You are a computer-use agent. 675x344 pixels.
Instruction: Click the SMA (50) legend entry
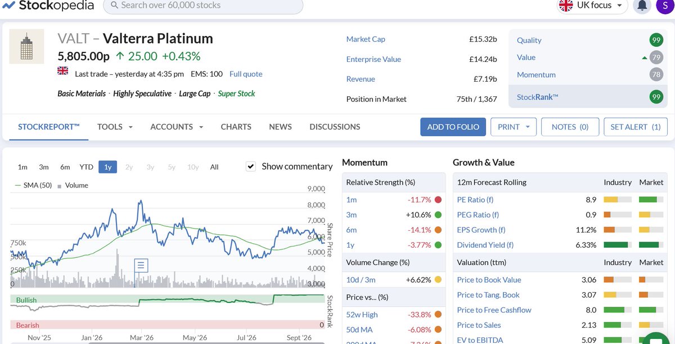(34, 185)
